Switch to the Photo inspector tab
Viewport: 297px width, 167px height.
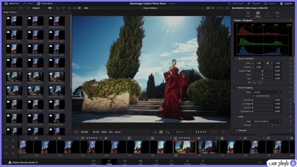(x=258, y=14)
